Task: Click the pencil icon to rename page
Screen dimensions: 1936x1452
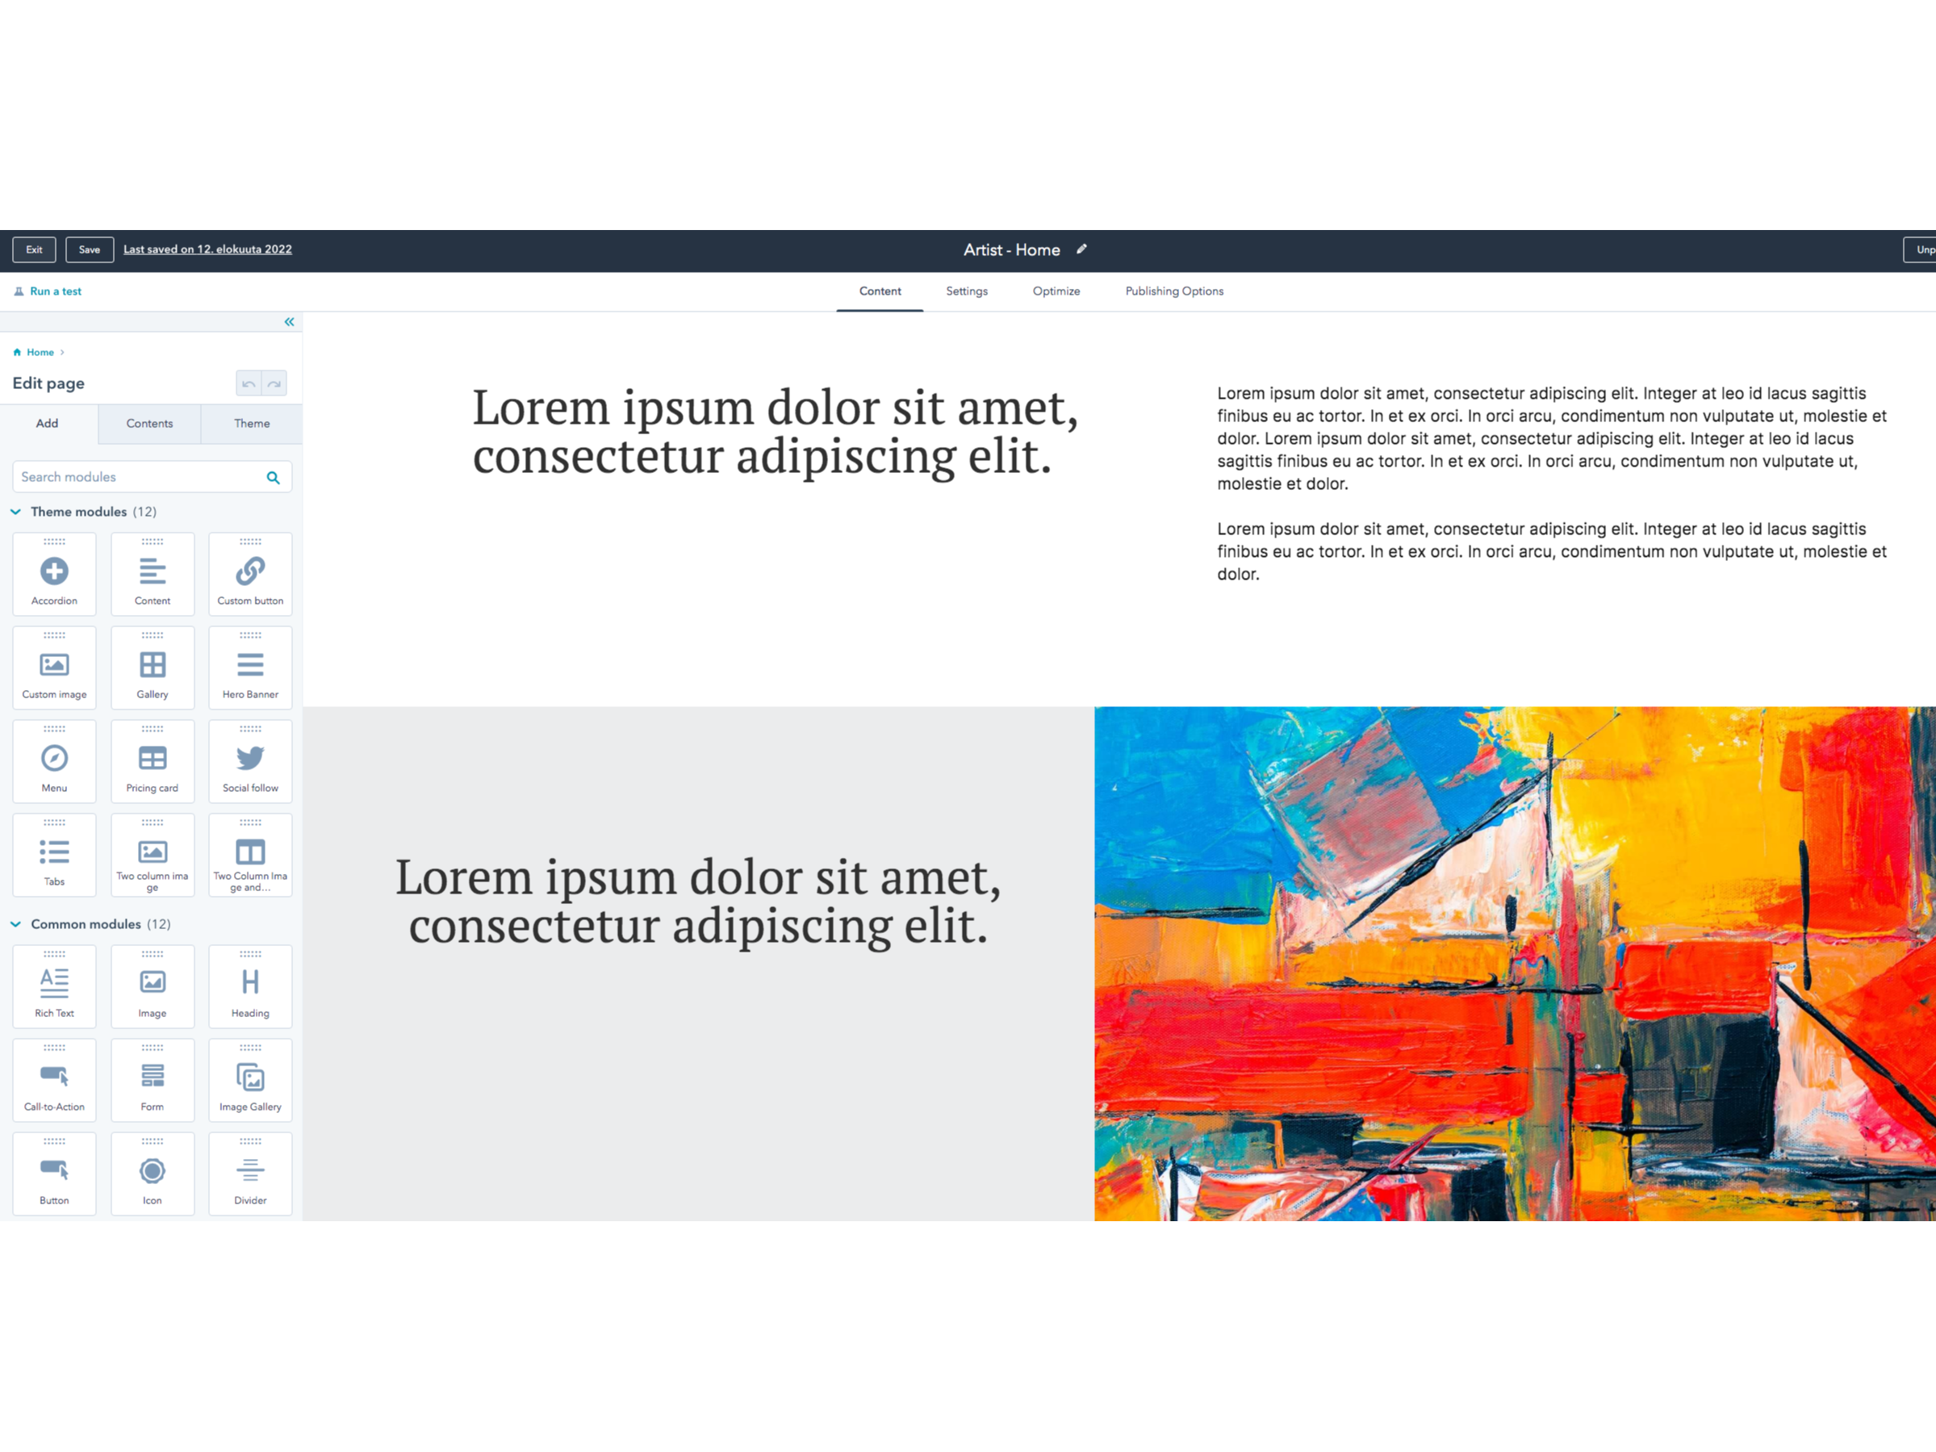Action: (1081, 249)
